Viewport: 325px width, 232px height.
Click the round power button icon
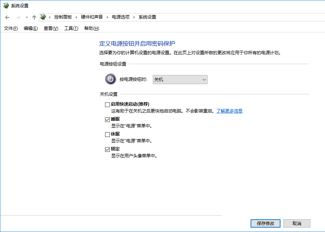[x=111, y=79]
